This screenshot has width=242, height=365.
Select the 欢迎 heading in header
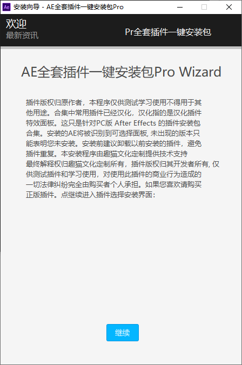[16, 24]
